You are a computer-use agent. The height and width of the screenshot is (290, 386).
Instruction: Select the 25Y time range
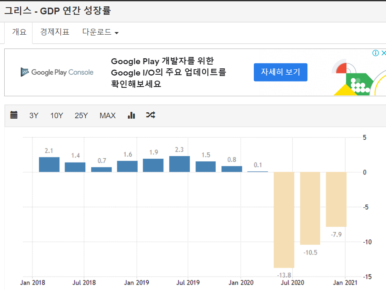coord(81,115)
